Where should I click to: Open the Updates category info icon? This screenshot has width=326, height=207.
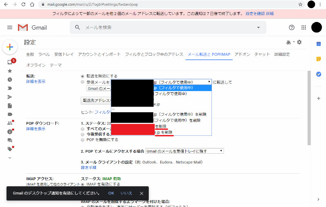tap(10, 131)
